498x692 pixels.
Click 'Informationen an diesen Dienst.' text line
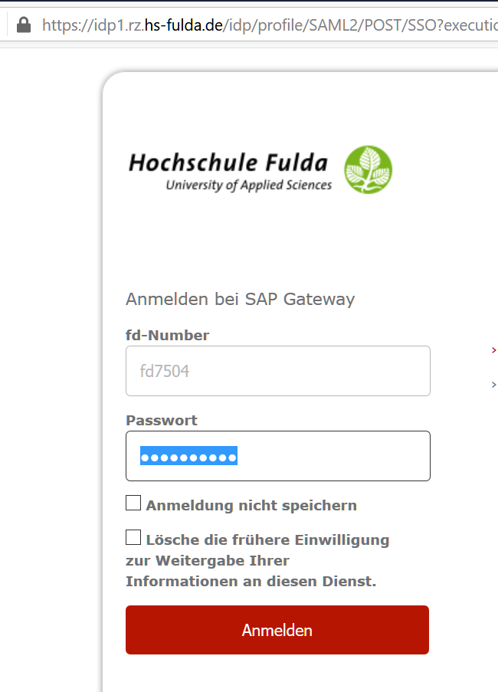[x=251, y=582]
